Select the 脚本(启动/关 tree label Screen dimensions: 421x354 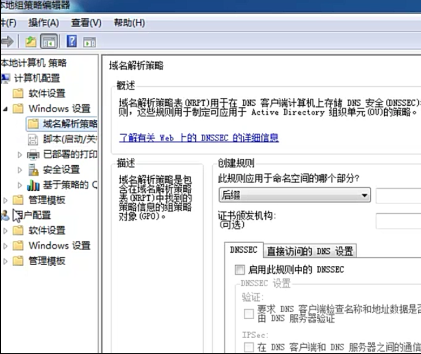coord(70,139)
